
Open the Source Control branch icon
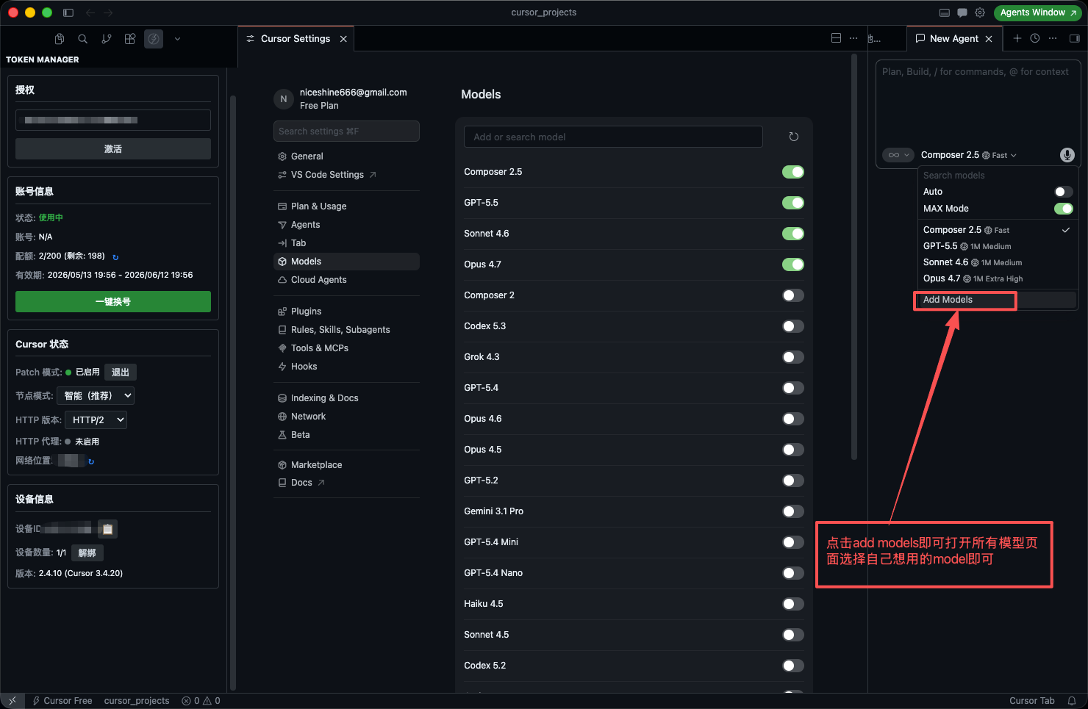pos(107,39)
